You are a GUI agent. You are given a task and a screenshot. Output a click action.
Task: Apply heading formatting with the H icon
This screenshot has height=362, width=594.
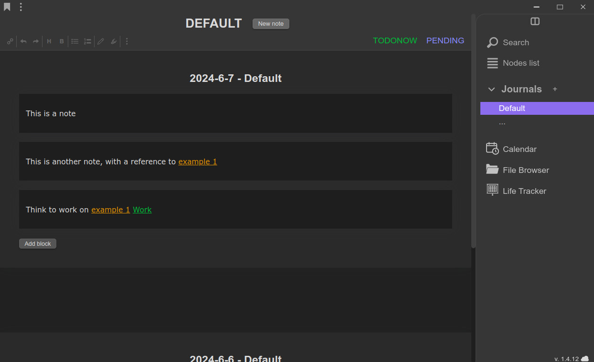[x=49, y=41]
